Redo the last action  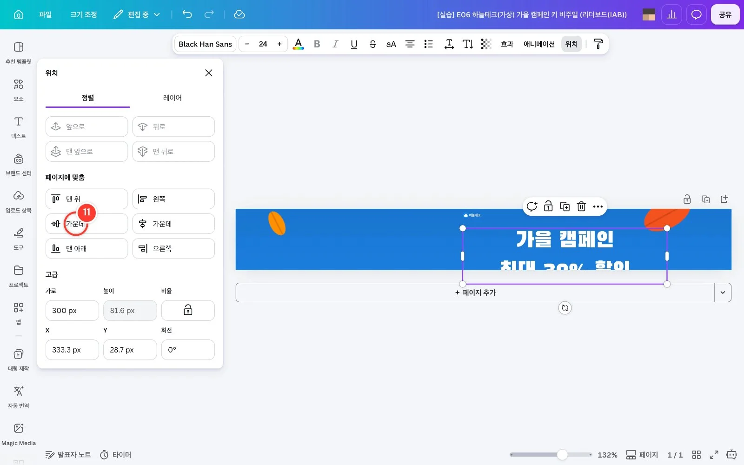click(209, 14)
